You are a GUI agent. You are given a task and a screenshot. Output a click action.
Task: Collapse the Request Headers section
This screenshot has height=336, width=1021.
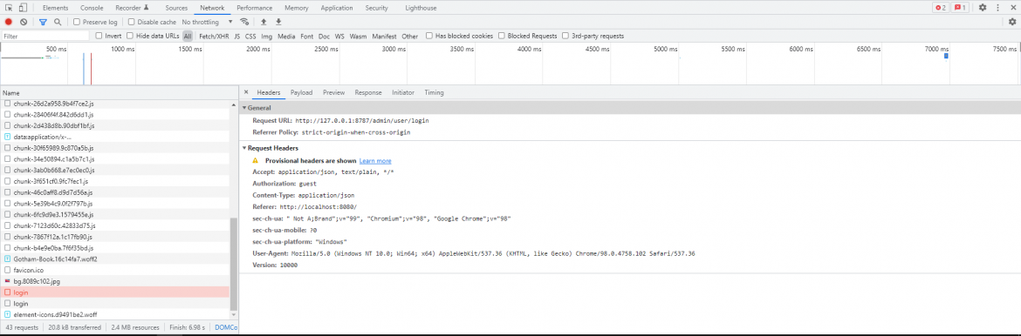pos(245,148)
